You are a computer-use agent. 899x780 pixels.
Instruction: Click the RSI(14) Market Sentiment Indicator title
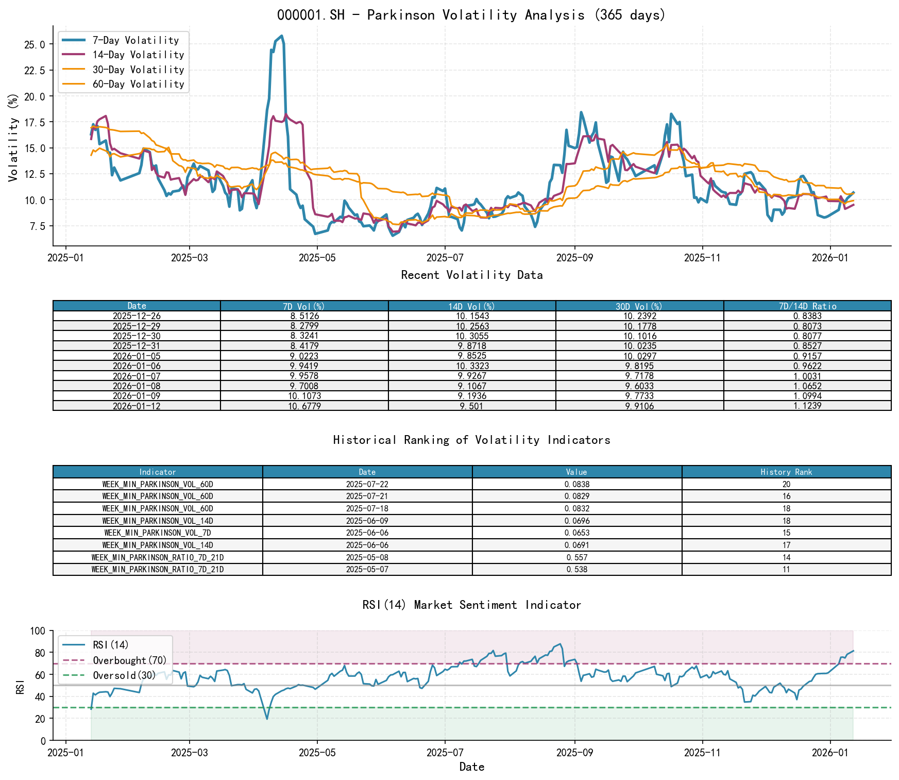coord(470,605)
